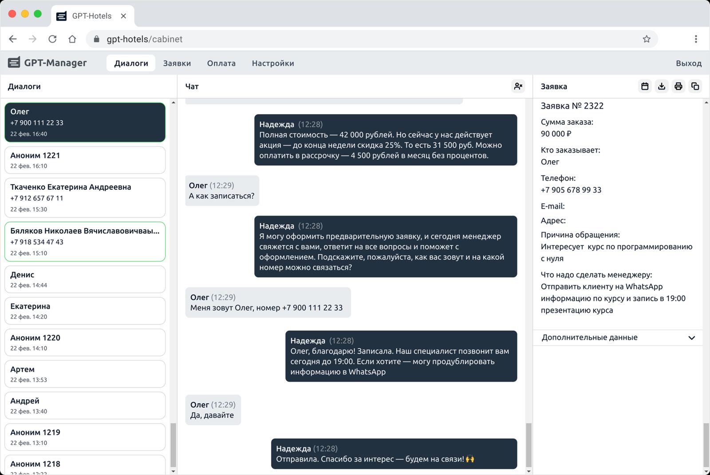This screenshot has height=475, width=710.
Task: Go to Настройки tab
Action: point(272,63)
